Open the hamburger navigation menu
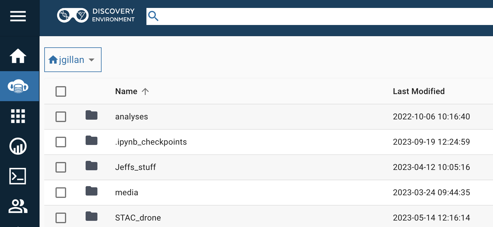 click(18, 16)
